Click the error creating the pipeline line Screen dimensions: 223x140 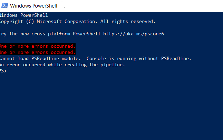pyautogui.click(x=62, y=65)
